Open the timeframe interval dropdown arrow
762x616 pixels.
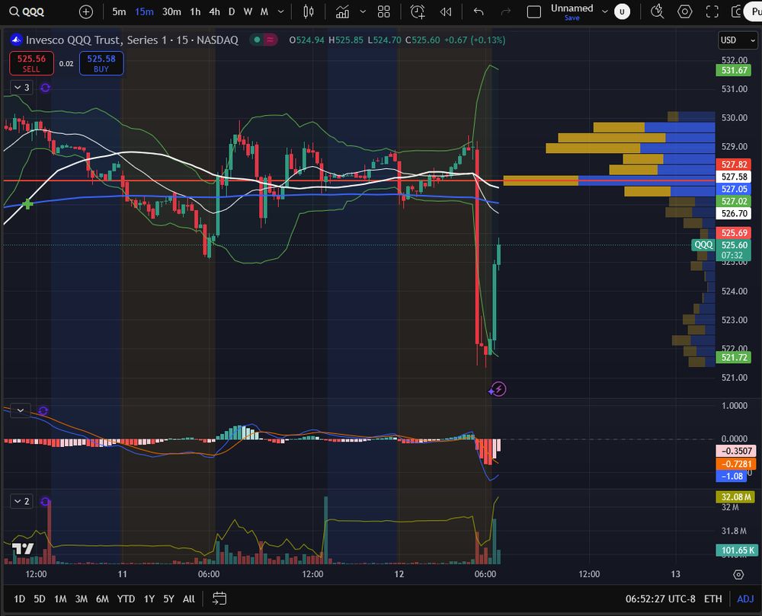pos(280,11)
